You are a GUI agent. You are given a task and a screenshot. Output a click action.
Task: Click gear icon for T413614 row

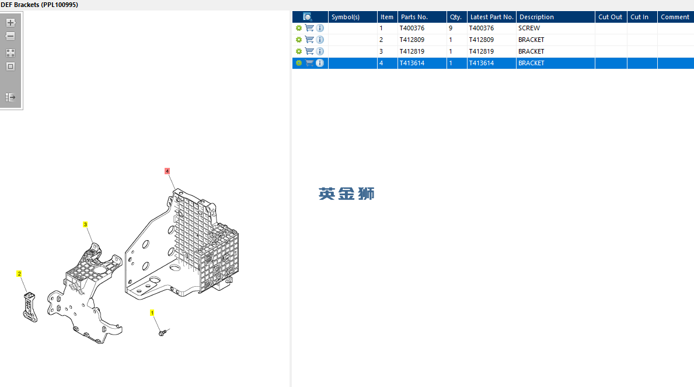click(299, 63)
